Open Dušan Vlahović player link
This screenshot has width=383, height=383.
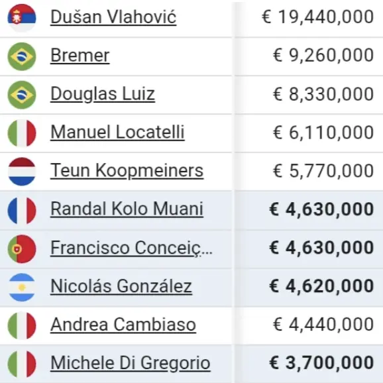(x=113, y=17)
